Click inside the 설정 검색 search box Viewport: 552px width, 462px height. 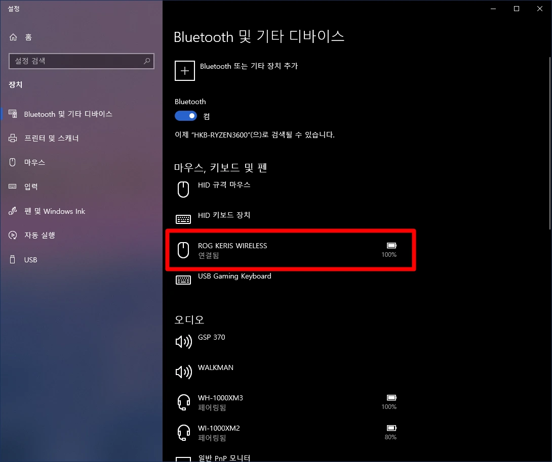pyautogui.click(x=82, y=61)
